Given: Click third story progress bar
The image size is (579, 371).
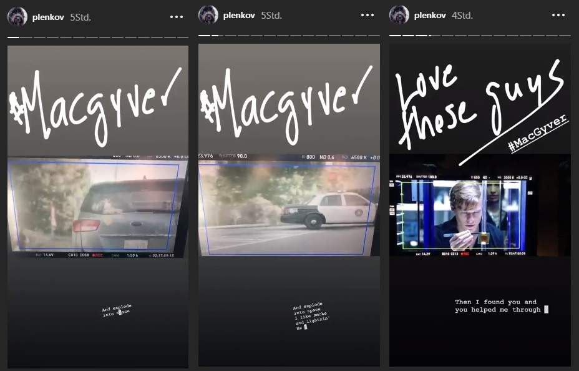Looking at the screenshot, I should coord(480,36).
